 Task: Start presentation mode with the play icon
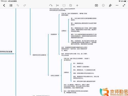tap(97, 5)
